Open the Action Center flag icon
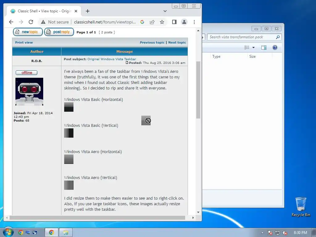 (270, 233)
